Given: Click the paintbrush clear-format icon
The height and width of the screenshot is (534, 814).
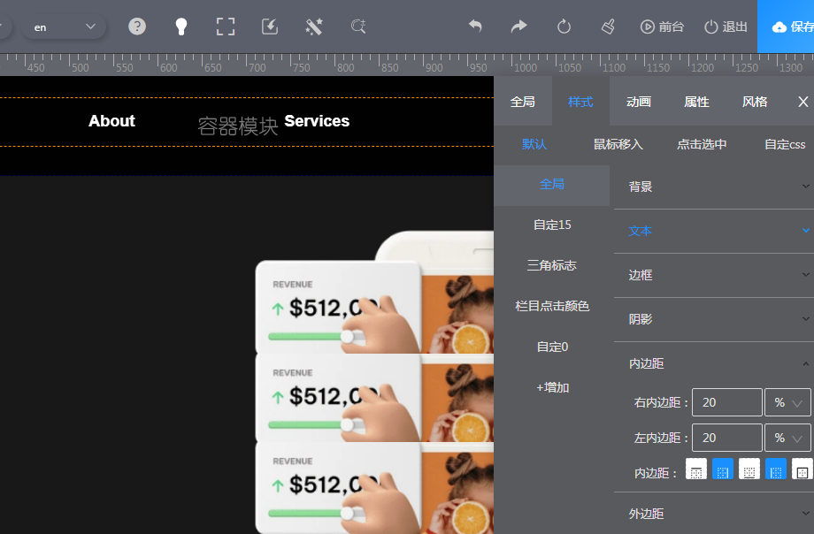Looking at the screenshot, I should click(x=608, y=27).
